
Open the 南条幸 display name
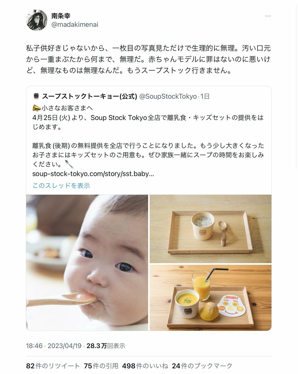click(x=61, y=16)
